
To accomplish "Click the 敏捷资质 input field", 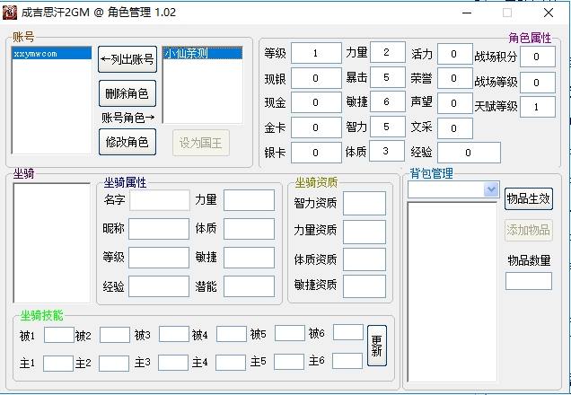I will click(365, 286).
